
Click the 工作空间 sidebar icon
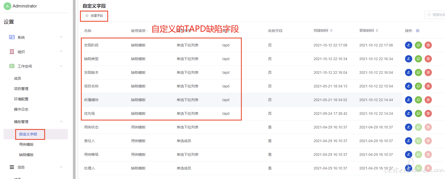(12, 66)
